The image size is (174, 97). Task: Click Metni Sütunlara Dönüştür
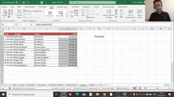tap(109, 14)
